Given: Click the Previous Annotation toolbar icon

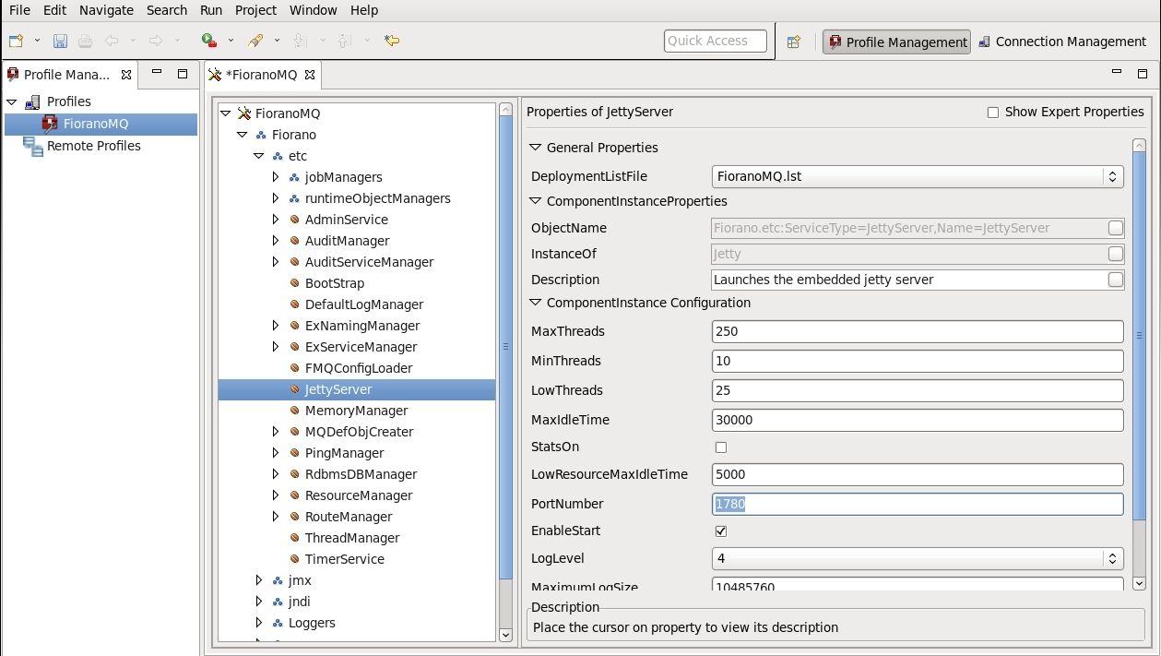Looking at the screenshot, I should click(344, 41).
